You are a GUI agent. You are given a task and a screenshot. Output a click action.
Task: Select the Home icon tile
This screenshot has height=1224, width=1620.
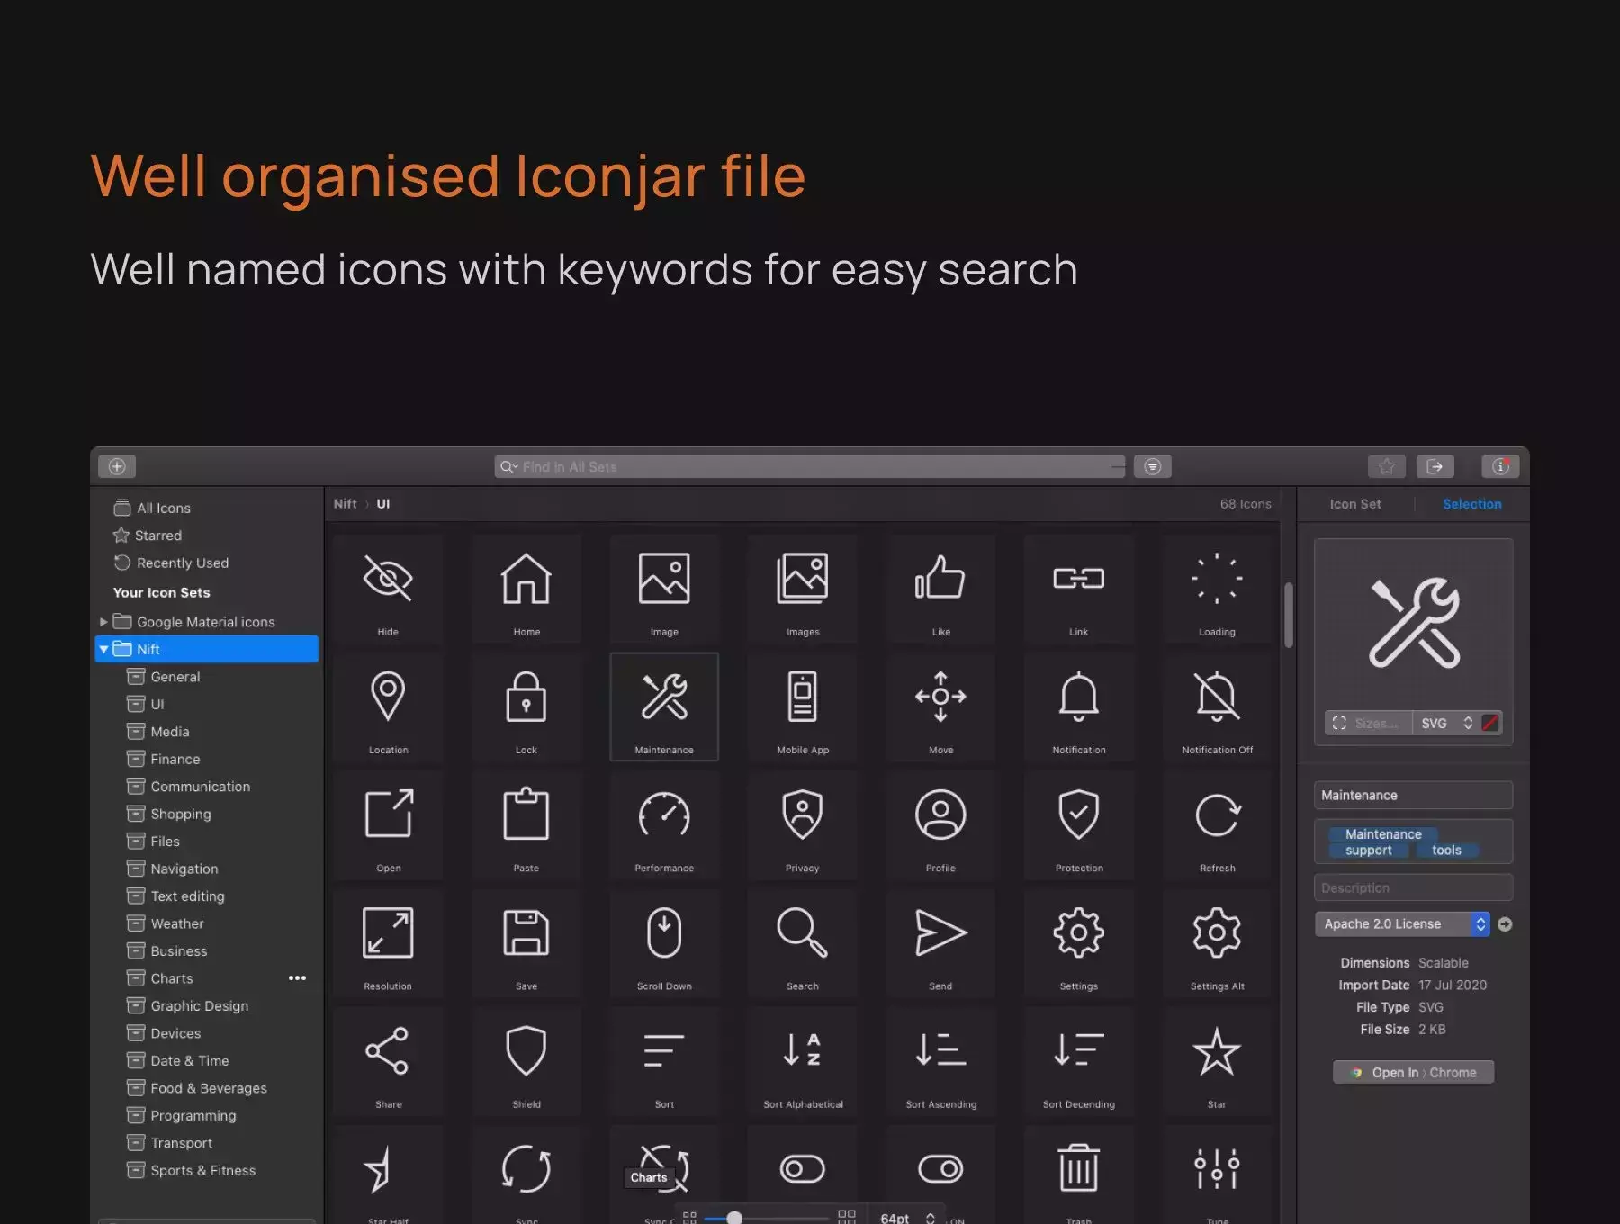(x=526, y=589)
